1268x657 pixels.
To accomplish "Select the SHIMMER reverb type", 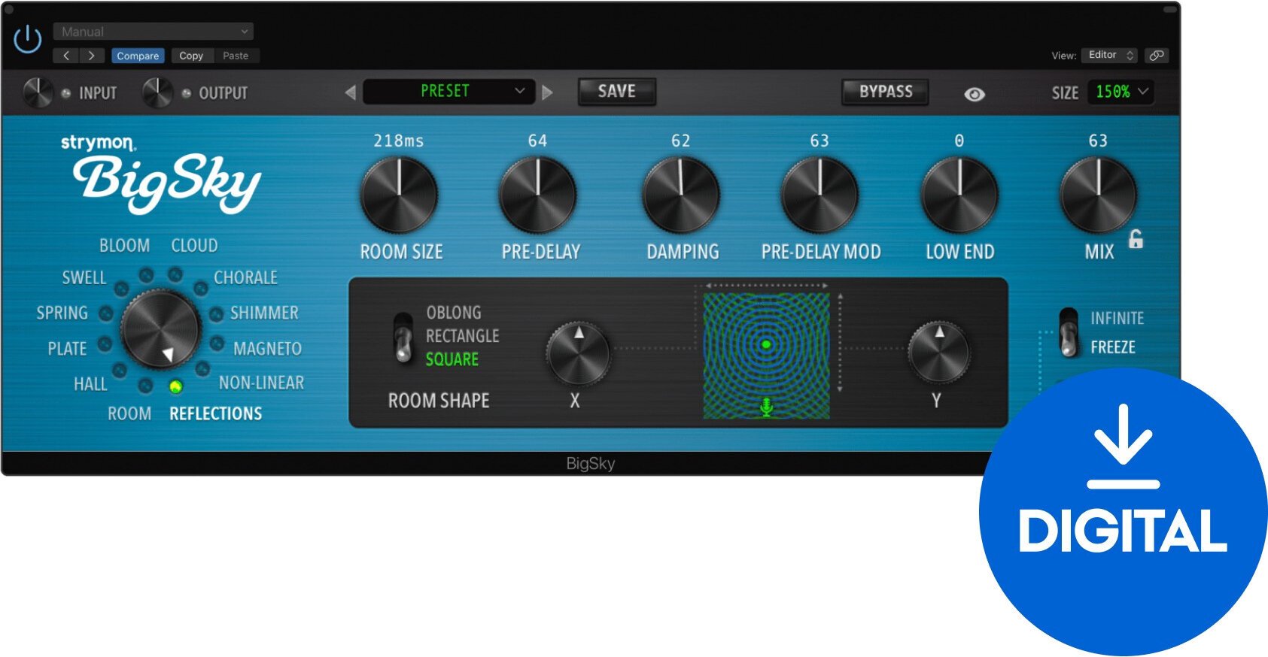I will click(x=264, y=313).
